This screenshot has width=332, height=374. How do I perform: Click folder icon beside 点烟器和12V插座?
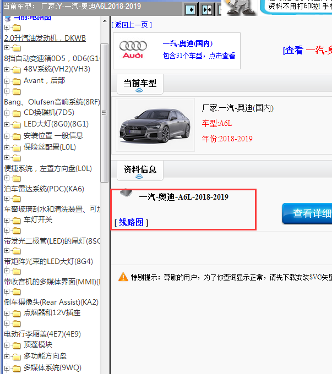(17, 313)
